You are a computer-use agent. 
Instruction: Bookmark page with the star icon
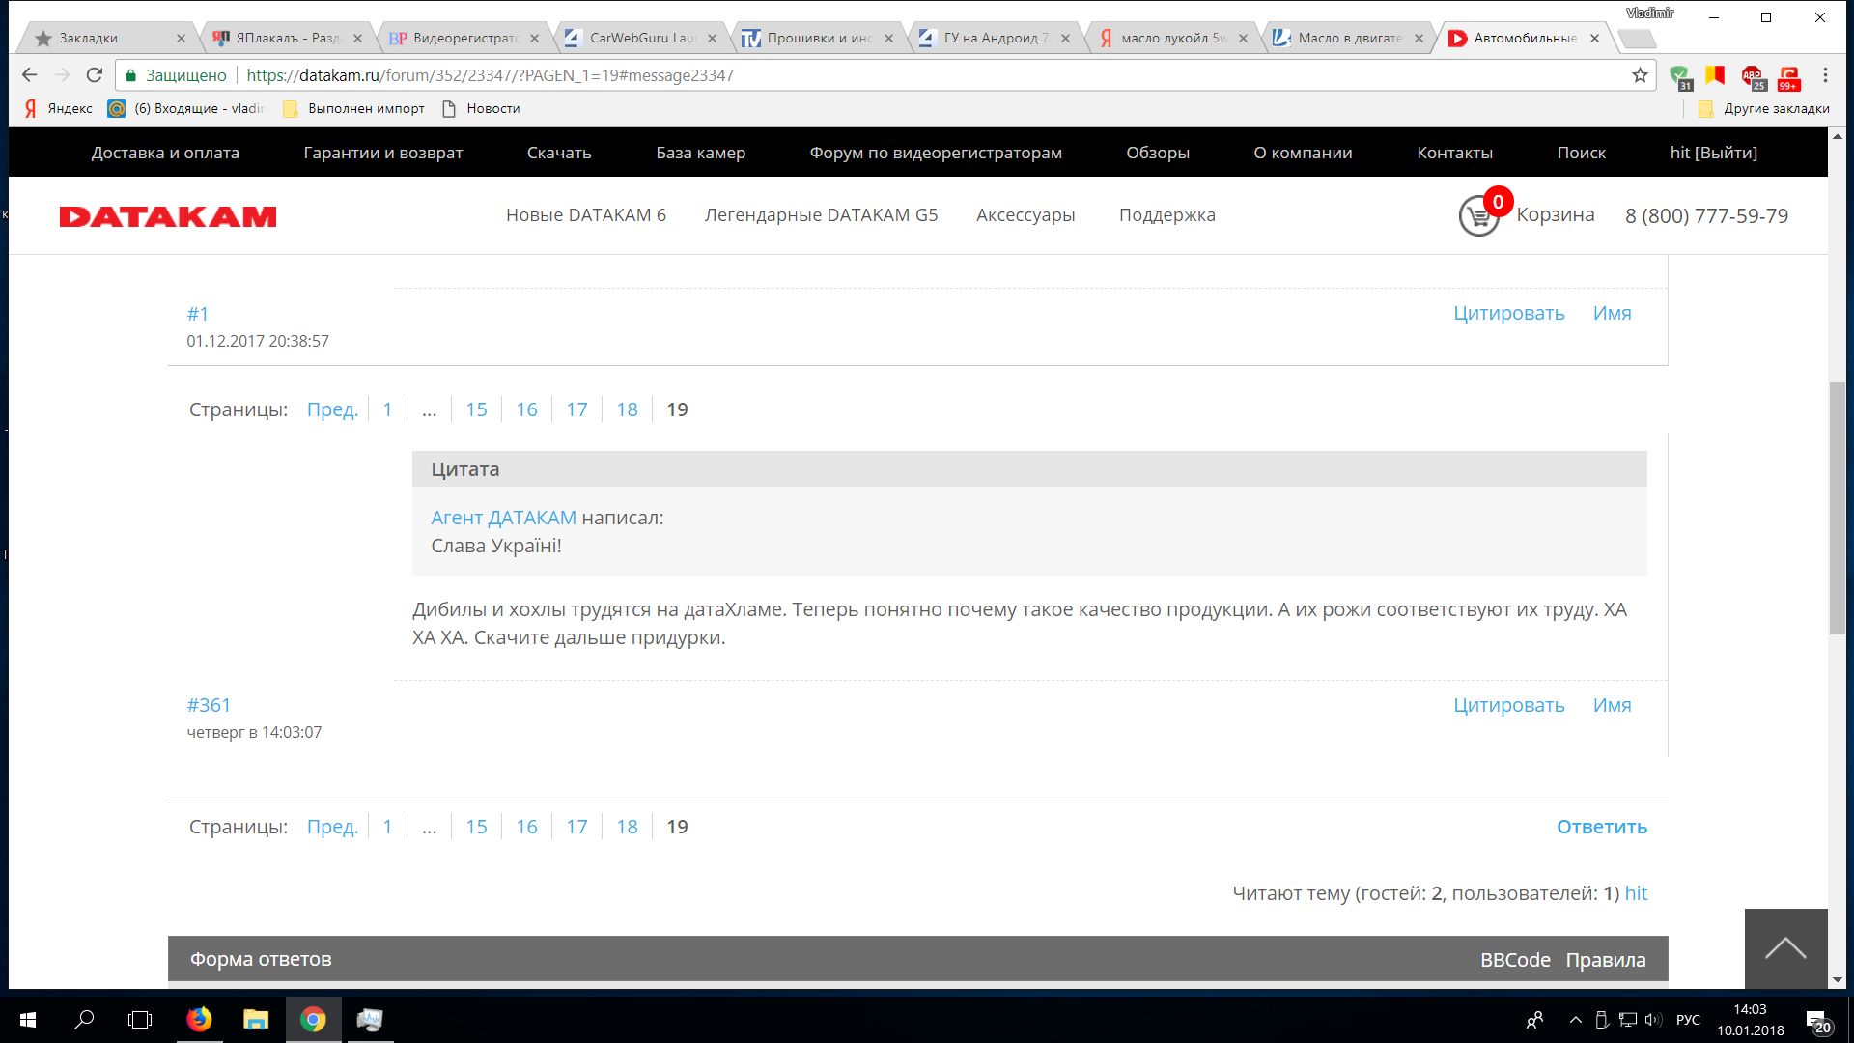tap(1640, 75)
